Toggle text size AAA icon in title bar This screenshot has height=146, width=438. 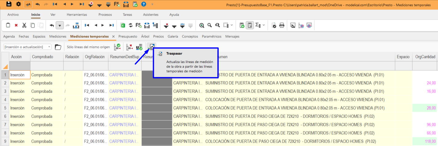tap(28, 4)
